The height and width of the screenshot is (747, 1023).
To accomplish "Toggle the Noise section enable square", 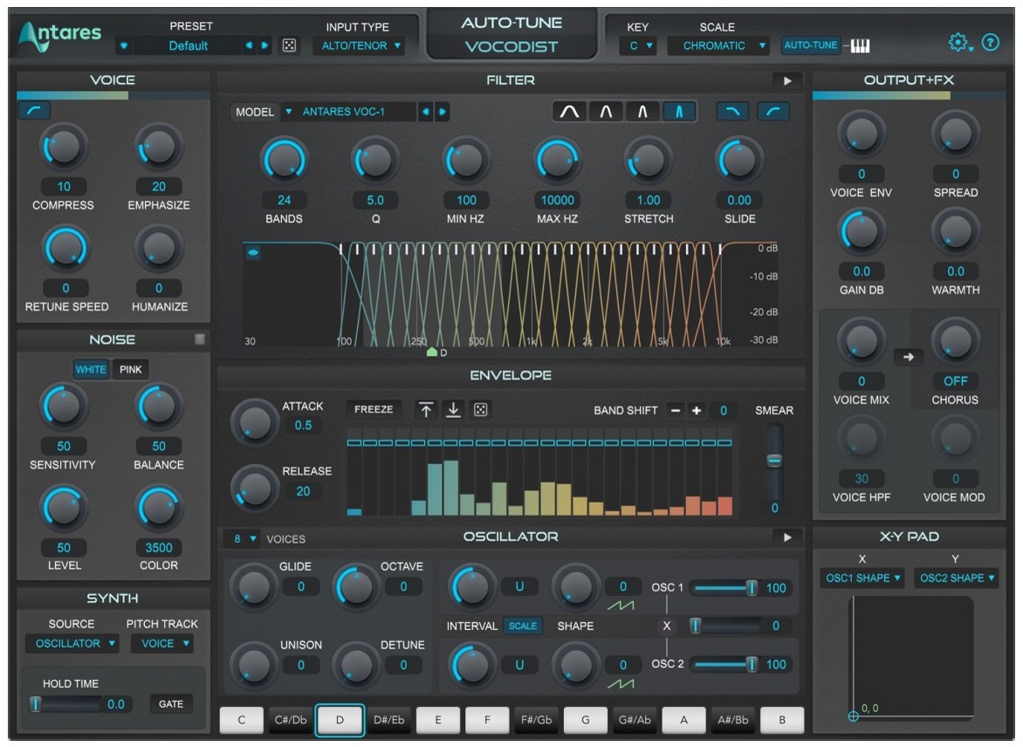I will (x=200, y=339).
